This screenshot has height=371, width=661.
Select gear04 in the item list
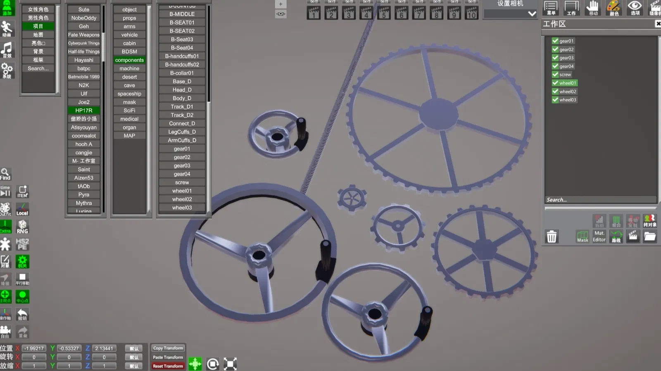coord(182,174)
